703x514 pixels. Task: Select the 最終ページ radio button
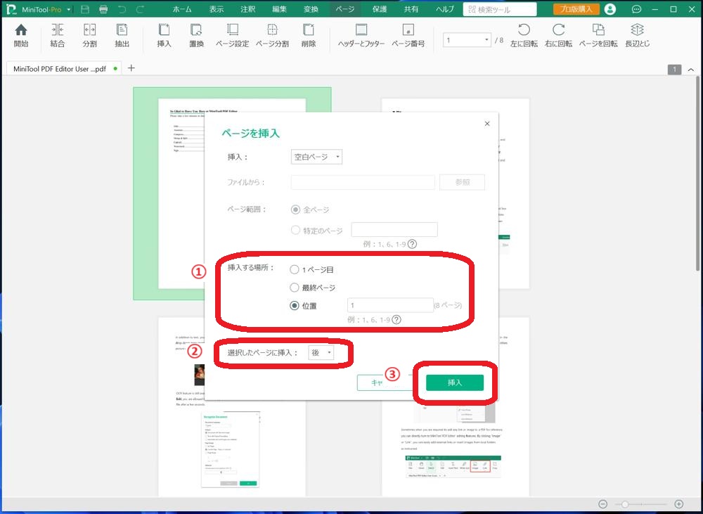(294, 288)
